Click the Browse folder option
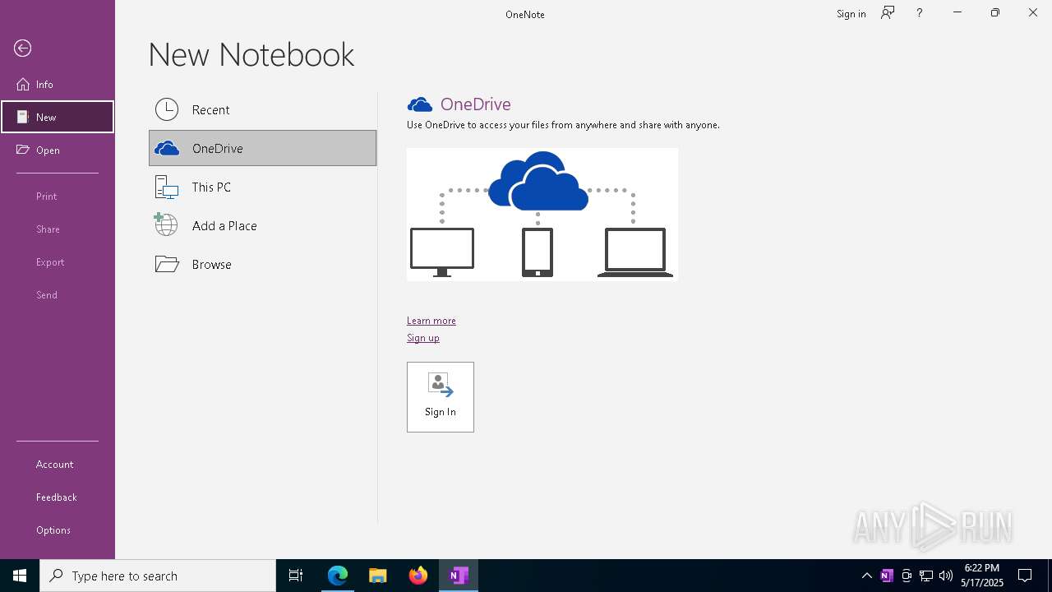 point(262,264)
